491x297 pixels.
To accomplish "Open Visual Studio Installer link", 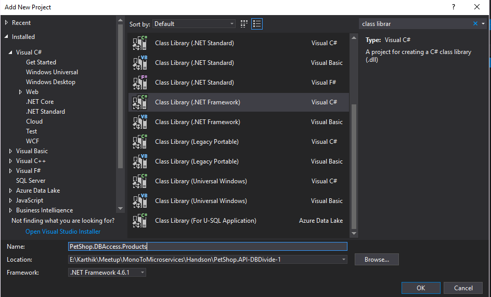I will pos(63,232).
